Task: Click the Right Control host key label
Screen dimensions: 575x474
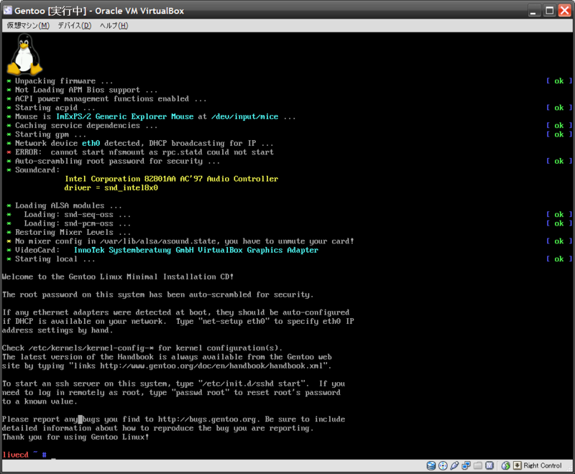Action: click(543, 465)
